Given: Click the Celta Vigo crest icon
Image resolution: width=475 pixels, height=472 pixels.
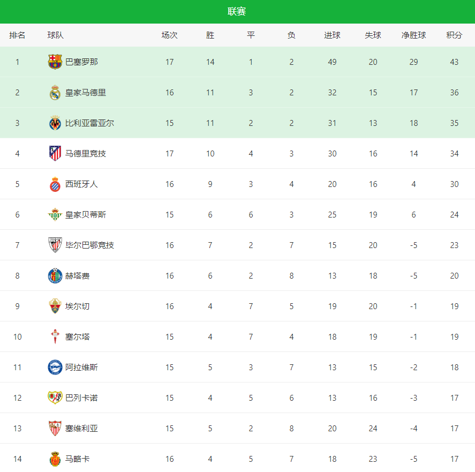Looking at the screenshot, I should pos(55,337).
